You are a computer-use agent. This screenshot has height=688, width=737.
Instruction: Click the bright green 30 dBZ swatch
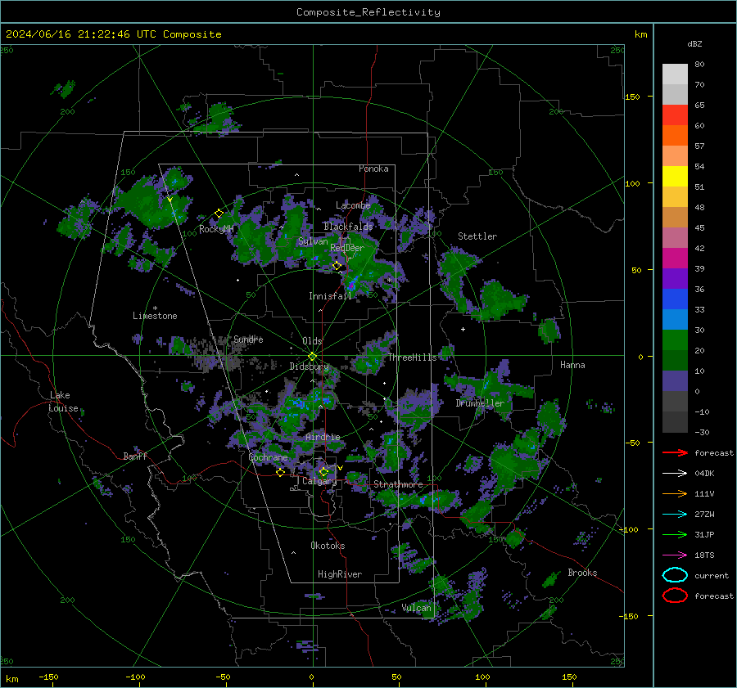(x=675, y=340)
